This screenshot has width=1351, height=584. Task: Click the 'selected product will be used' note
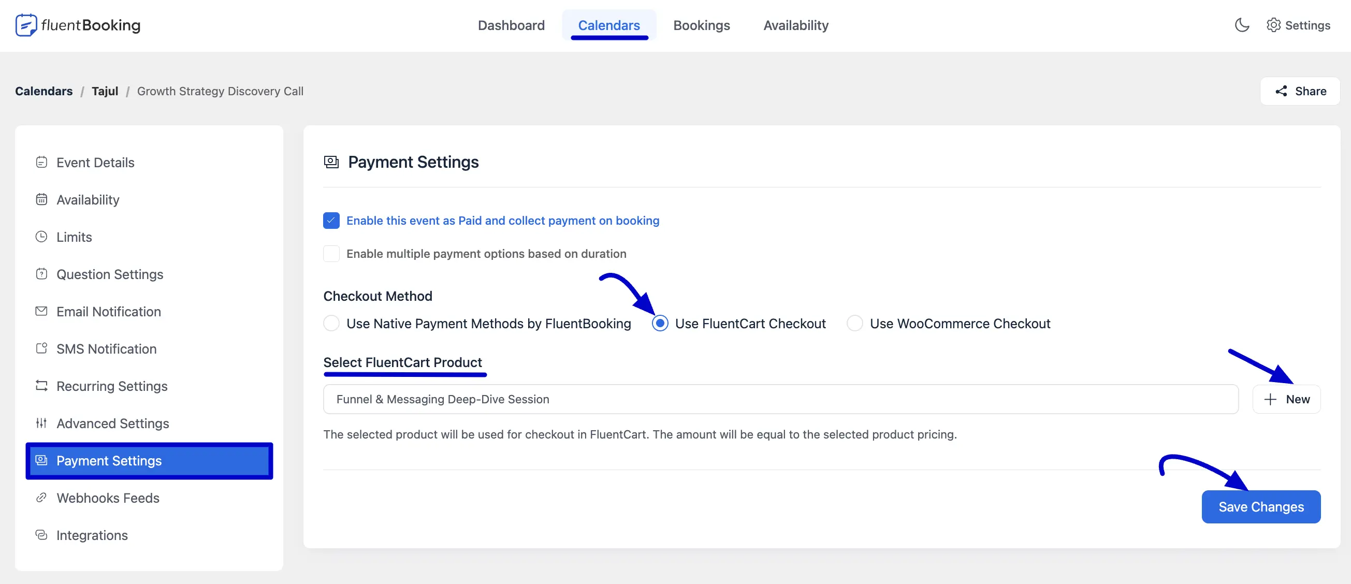[x=640, y=434]
